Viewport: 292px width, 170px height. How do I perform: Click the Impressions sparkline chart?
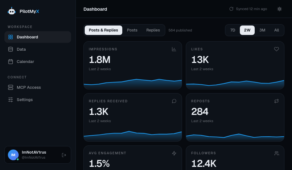[133, 84]
